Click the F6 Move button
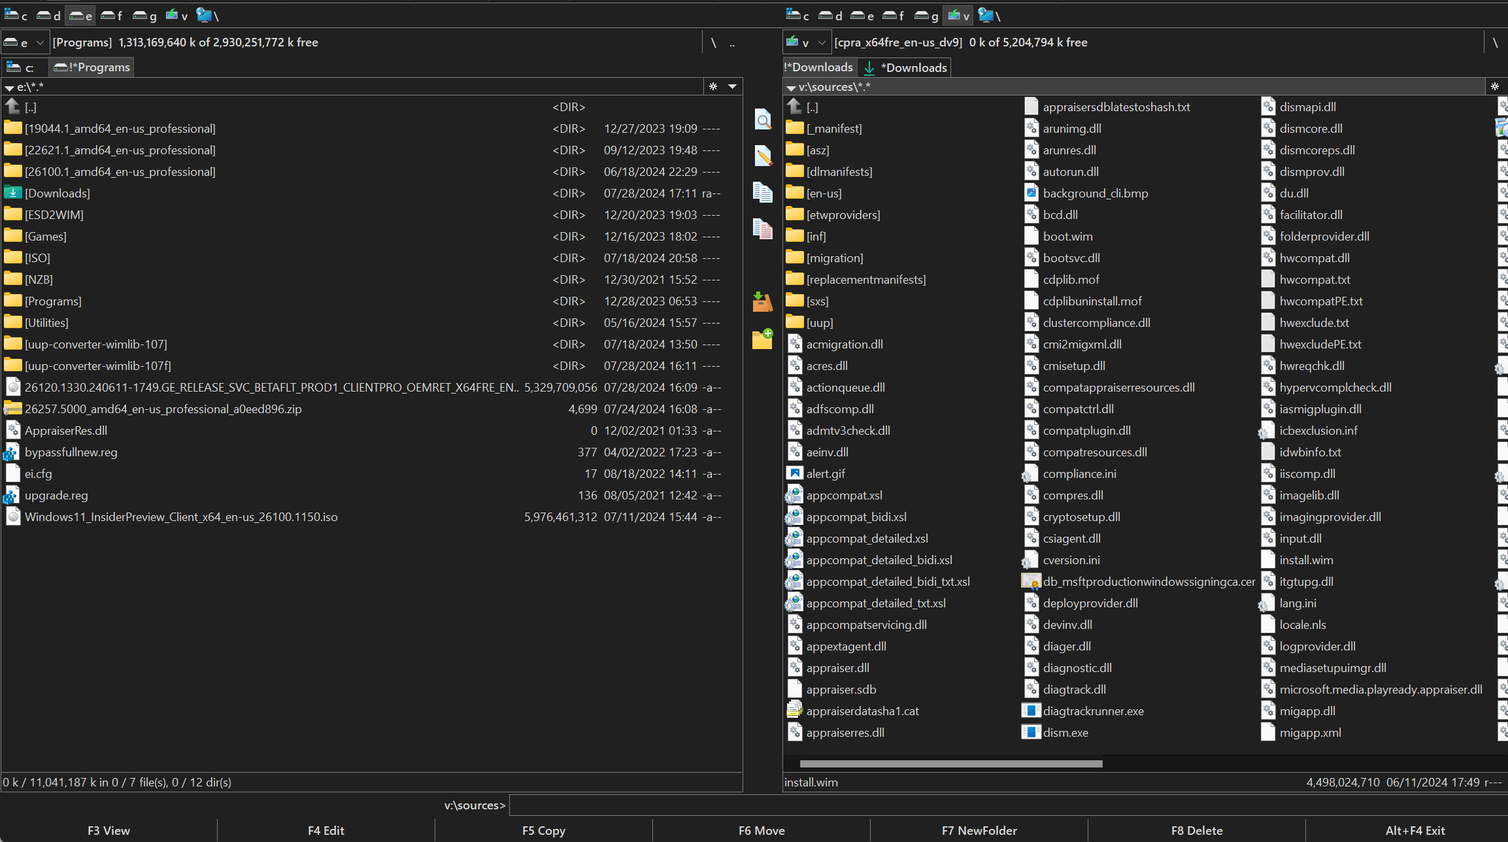Screen dimensions: 1508x842 pyautogui.click(x=762, y=830)
